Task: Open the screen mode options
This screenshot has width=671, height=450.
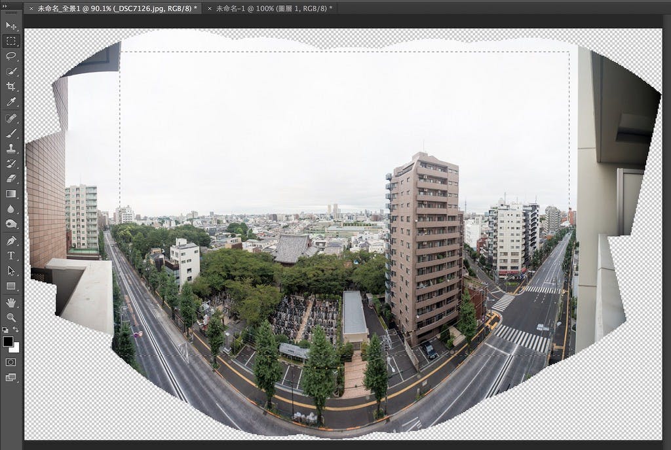Action: [x=11, y=377]
